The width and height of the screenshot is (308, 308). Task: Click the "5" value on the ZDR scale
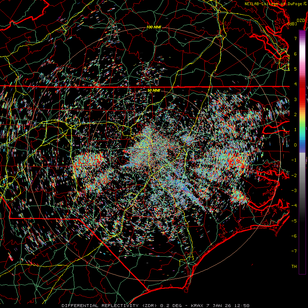295,69
